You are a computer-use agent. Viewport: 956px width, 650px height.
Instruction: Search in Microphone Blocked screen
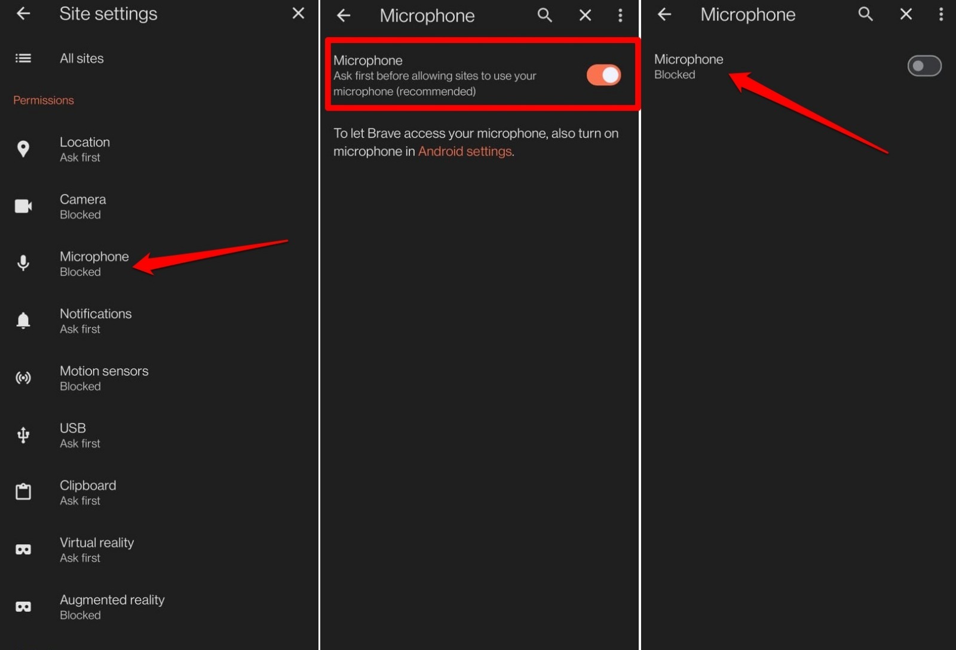pos(865,14)
